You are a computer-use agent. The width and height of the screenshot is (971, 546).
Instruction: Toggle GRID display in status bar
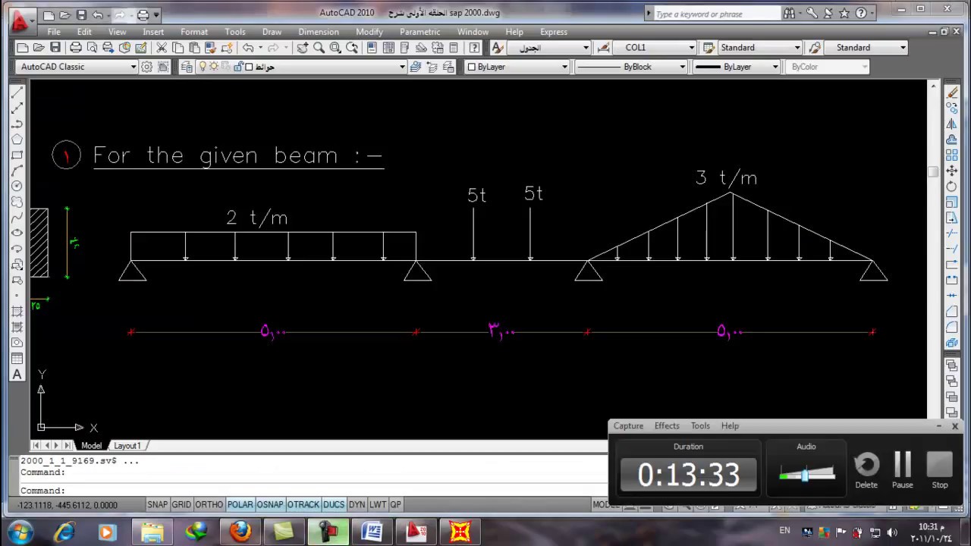coord(181,504)
